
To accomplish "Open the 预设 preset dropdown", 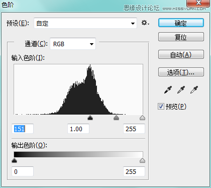I will coord(85,23).
